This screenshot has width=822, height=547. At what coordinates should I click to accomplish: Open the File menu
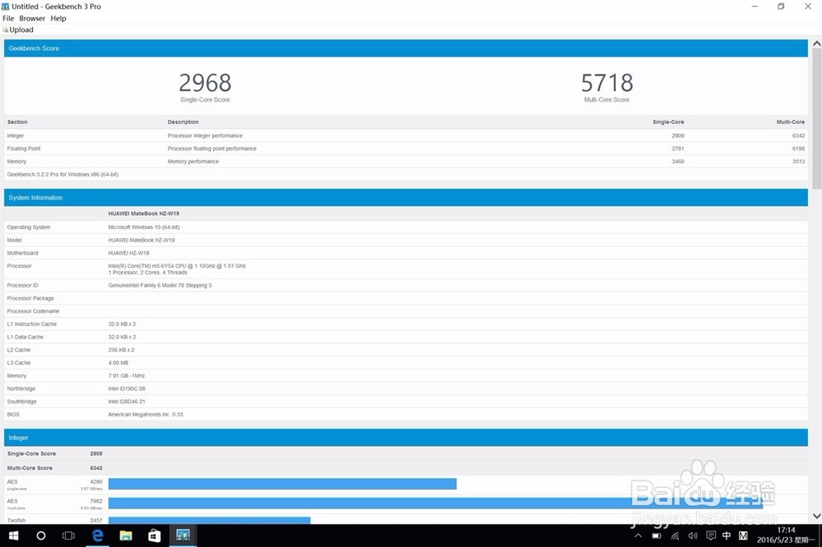point(8,18)
